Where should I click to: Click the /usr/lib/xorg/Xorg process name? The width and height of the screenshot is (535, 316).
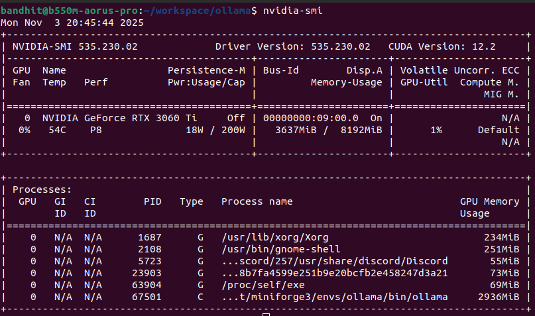click(x=274, y=237)
